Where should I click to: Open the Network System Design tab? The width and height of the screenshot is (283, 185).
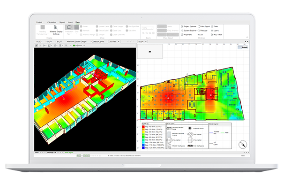click(76, 42)
